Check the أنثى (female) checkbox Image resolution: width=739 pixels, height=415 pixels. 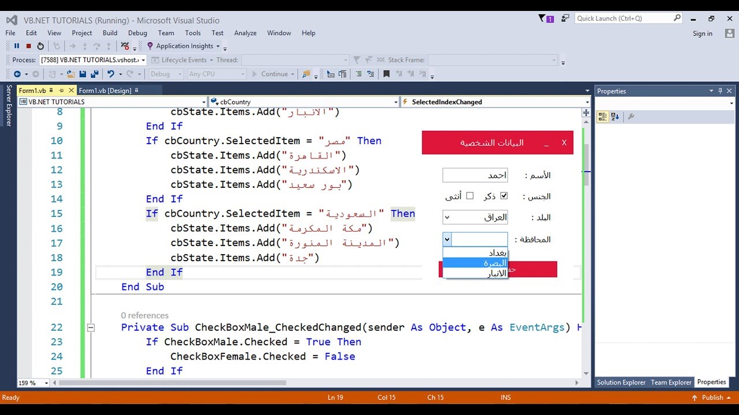click(470, 196)
